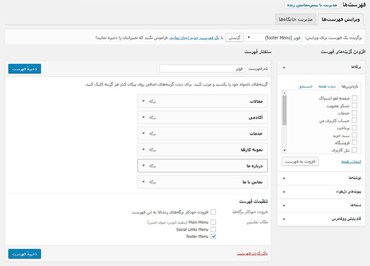370x266 pixels.
Task: Click the delete menu (پاک کردن فهرست) link
Action: coord(252,253)
